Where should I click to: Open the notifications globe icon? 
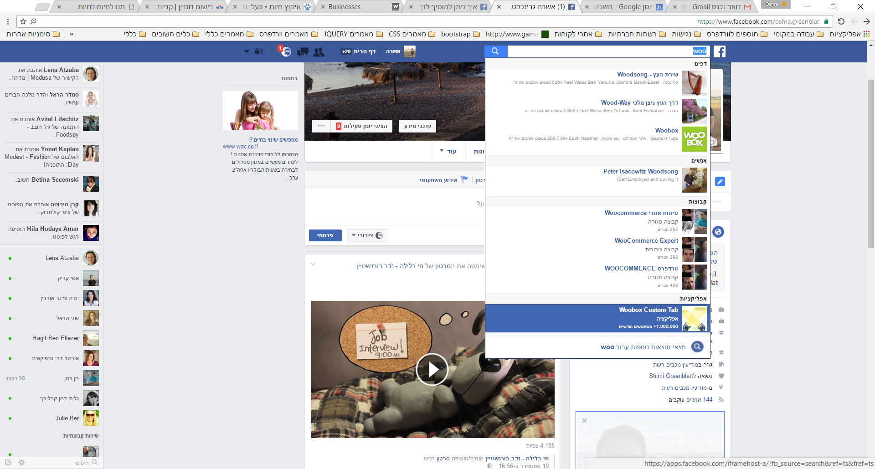(x=285, y=51)
